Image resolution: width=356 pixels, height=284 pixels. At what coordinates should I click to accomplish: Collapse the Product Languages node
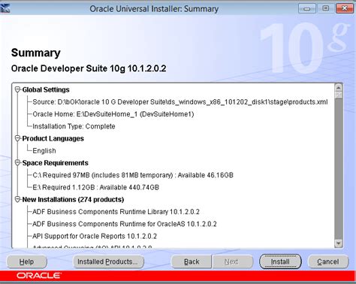click(17, 138)
